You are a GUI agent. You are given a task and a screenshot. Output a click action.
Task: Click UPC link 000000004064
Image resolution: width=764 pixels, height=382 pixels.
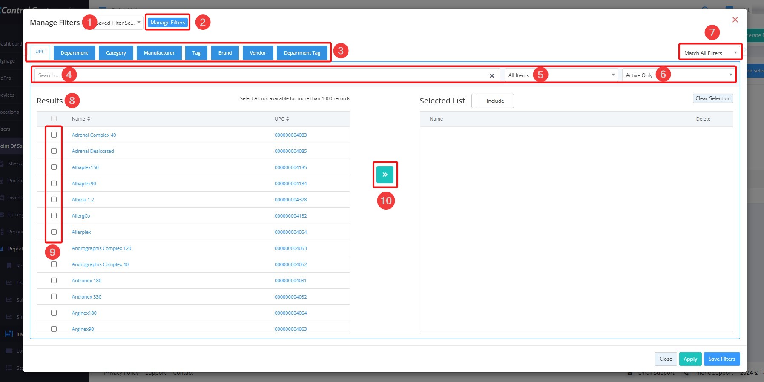(291, 313)
